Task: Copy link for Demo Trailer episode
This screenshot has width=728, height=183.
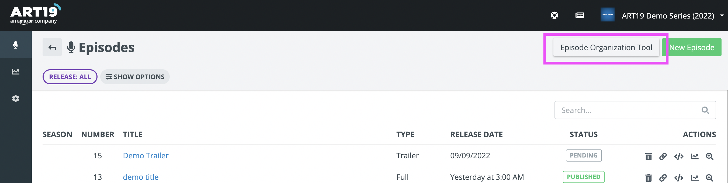Action: click(663, 156)
